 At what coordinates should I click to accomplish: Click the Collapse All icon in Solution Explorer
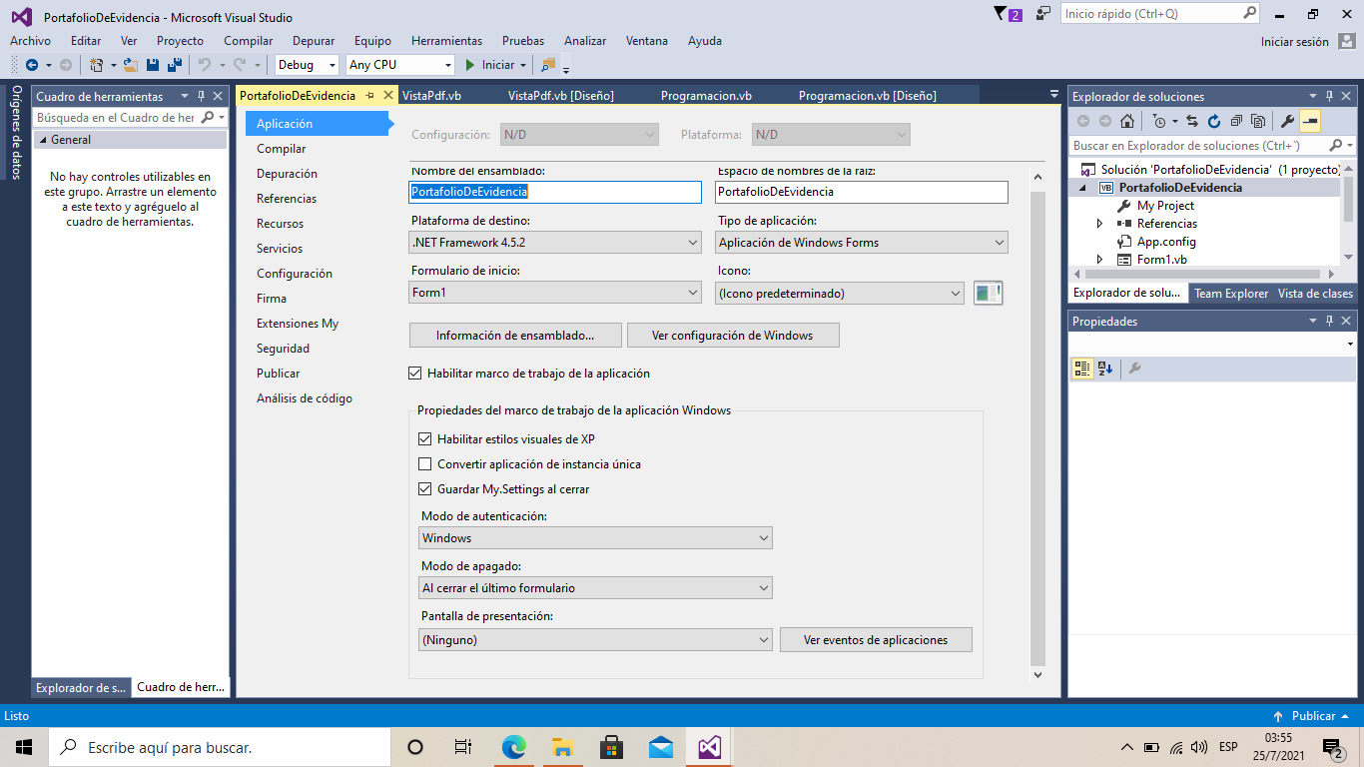click(x=1236, y=121)
